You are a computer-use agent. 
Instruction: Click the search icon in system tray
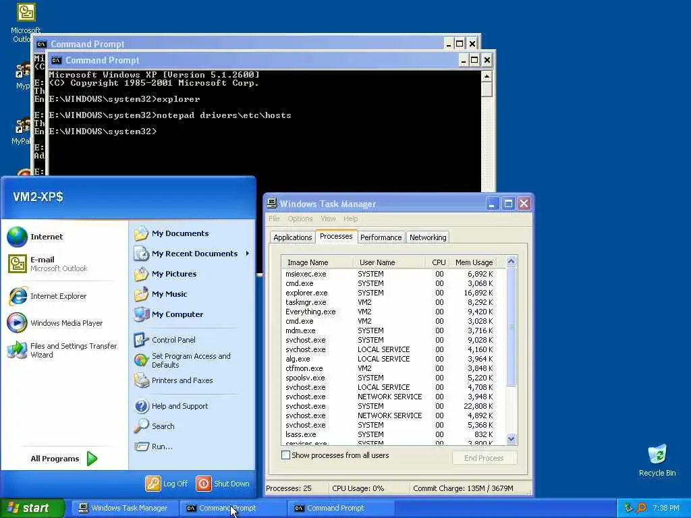(642, 508)
